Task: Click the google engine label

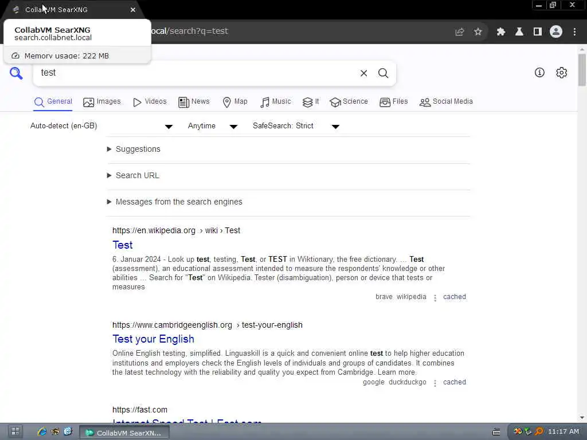Action: click(374, 382)
